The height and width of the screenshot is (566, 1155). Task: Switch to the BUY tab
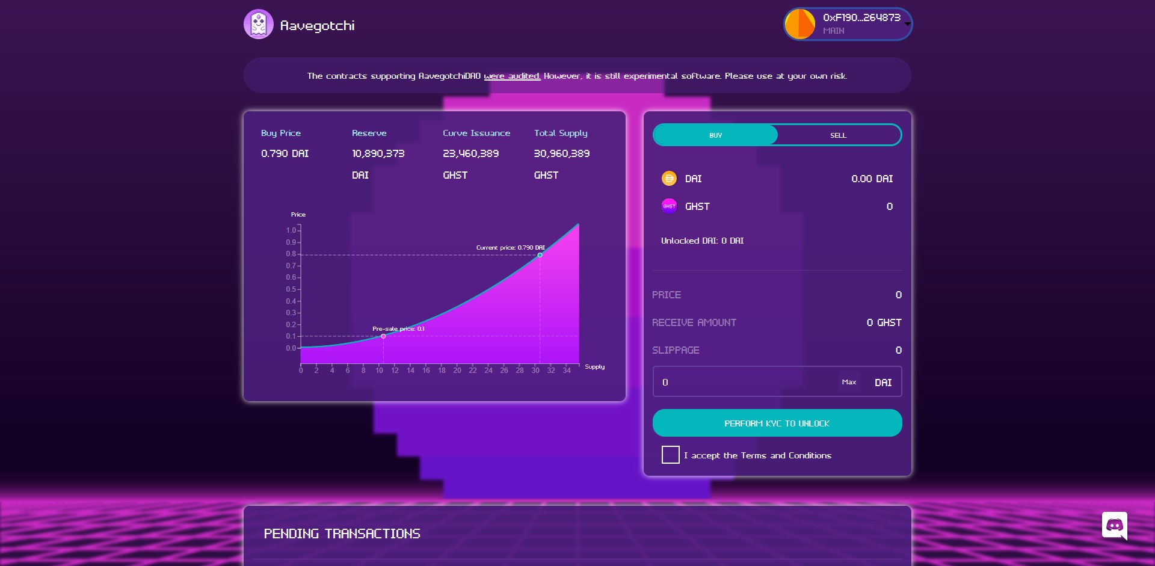click(x=715, y=135)
